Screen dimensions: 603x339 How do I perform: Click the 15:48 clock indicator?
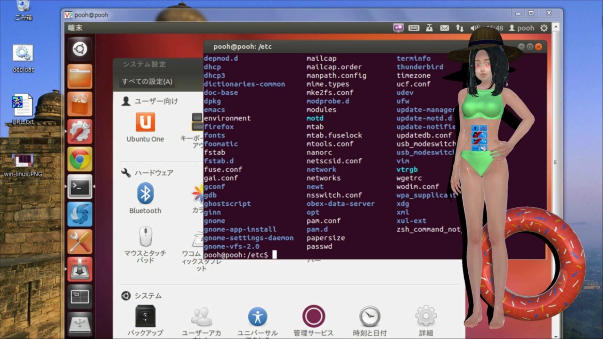[495, 28]
